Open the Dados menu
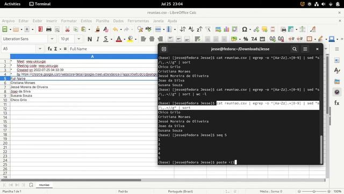The image size is (344, 194). [x=118, y=21]
